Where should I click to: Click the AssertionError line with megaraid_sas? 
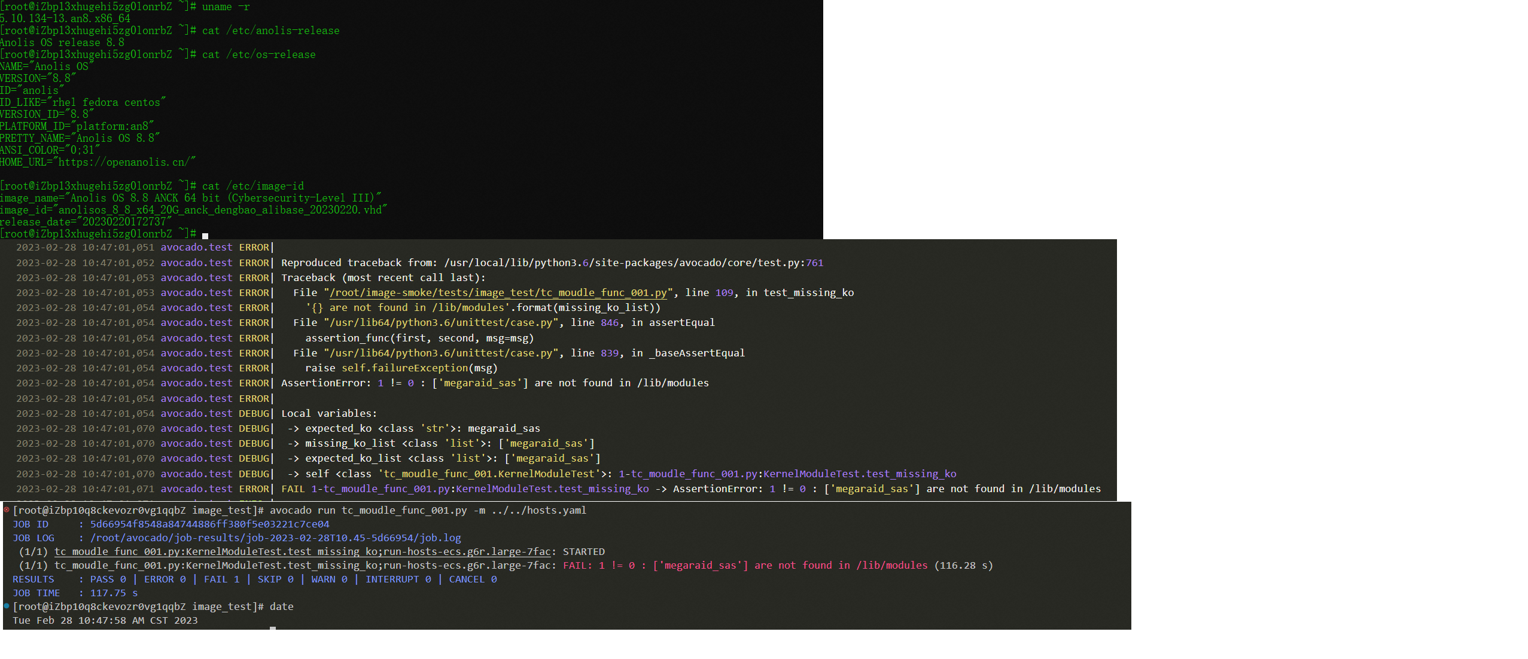(494, 383)
